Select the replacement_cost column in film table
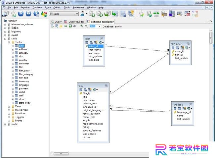The height and width of the screenshot is (158, 215). pyautogui.click(x=93, y=124)
